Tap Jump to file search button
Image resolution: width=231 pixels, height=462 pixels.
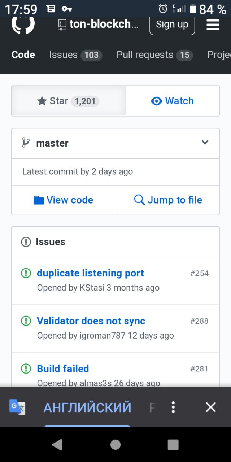[168, 200]
